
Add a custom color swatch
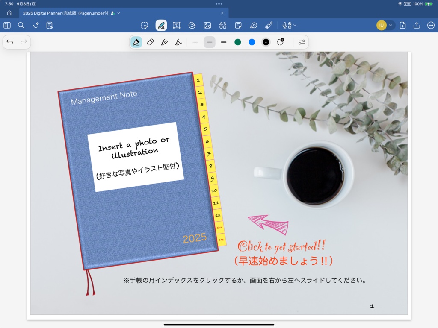[x=280, y=42]
